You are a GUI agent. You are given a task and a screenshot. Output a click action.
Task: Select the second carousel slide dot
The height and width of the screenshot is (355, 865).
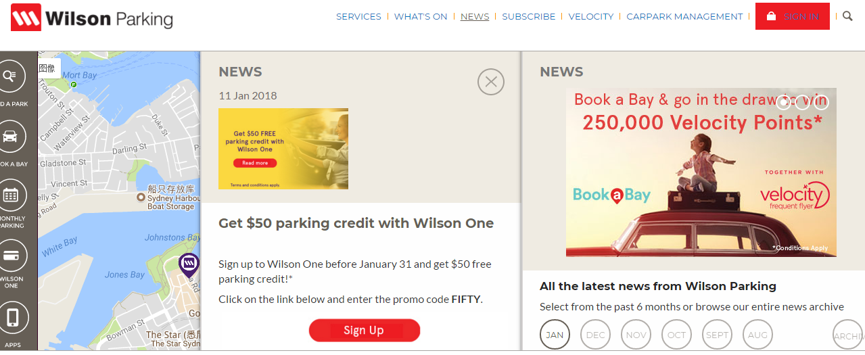pyautogui.click(x=802, y=103)
